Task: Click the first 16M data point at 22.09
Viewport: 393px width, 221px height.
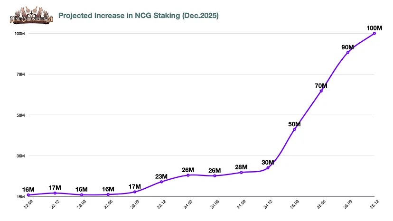Action: tap(28, 195)
